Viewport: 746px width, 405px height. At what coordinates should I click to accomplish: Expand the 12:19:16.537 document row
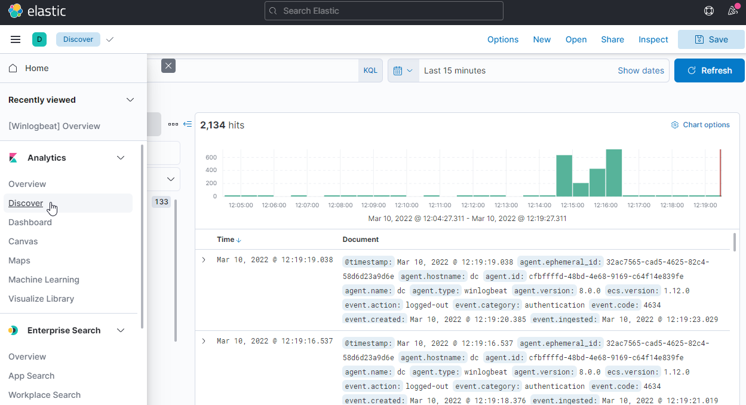pyautogui.click(x=204, y=341)
